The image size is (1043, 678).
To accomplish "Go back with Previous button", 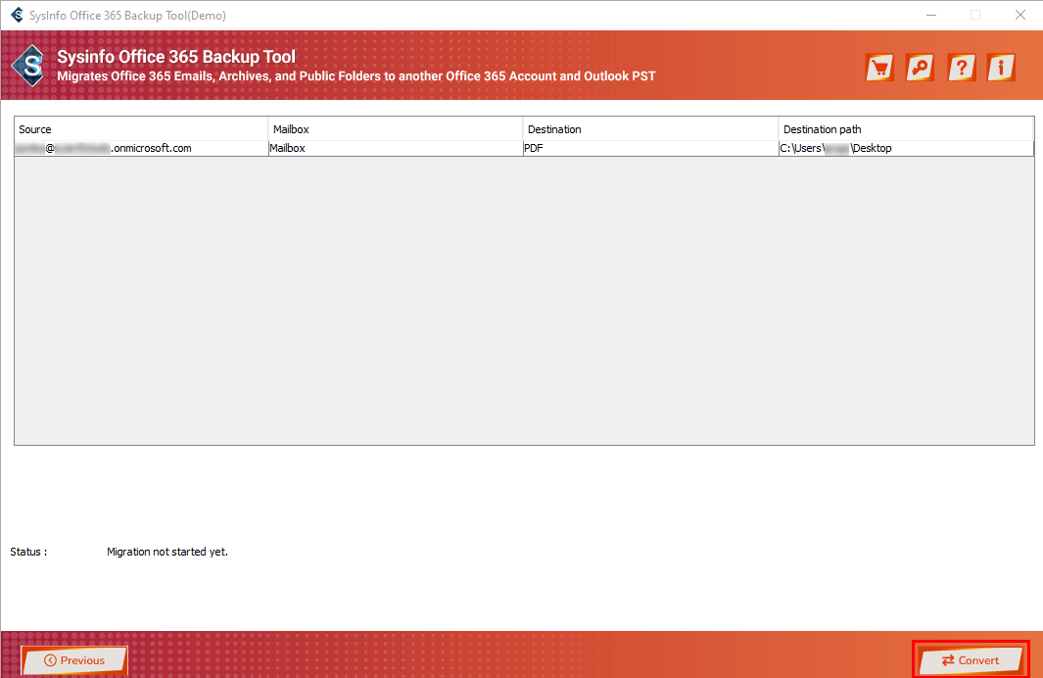I will point(74,660).
